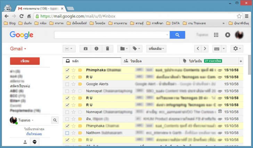Open a new browser tab
Screen dimensions: 253x148
click(70, 9)
